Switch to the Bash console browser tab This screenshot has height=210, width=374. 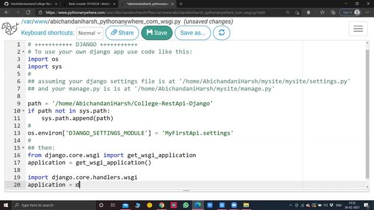click(x=89, y=4)
